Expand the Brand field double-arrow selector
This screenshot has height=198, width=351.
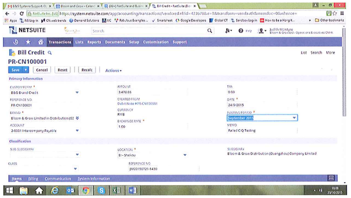click(x=77, y=118)
